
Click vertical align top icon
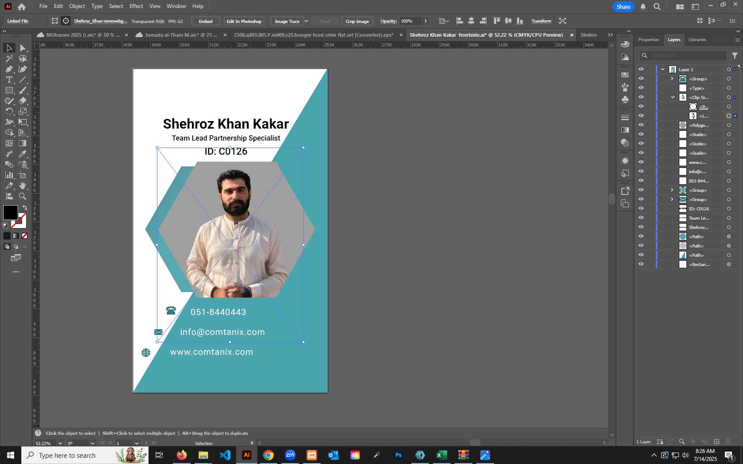click(x=497, y=21)
